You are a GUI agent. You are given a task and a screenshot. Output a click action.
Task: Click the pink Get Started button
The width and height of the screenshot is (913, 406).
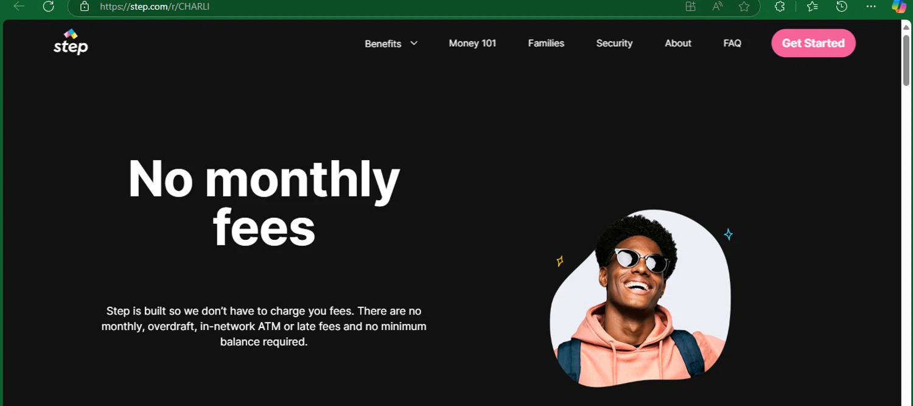point(813,43)
